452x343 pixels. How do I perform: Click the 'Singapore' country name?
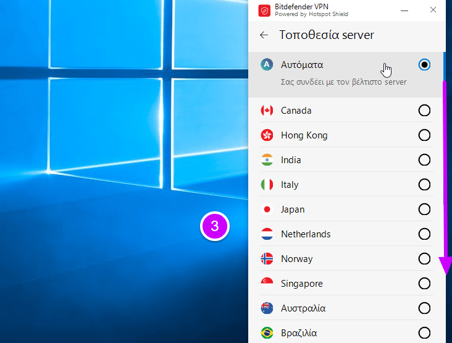click(302, 284)
